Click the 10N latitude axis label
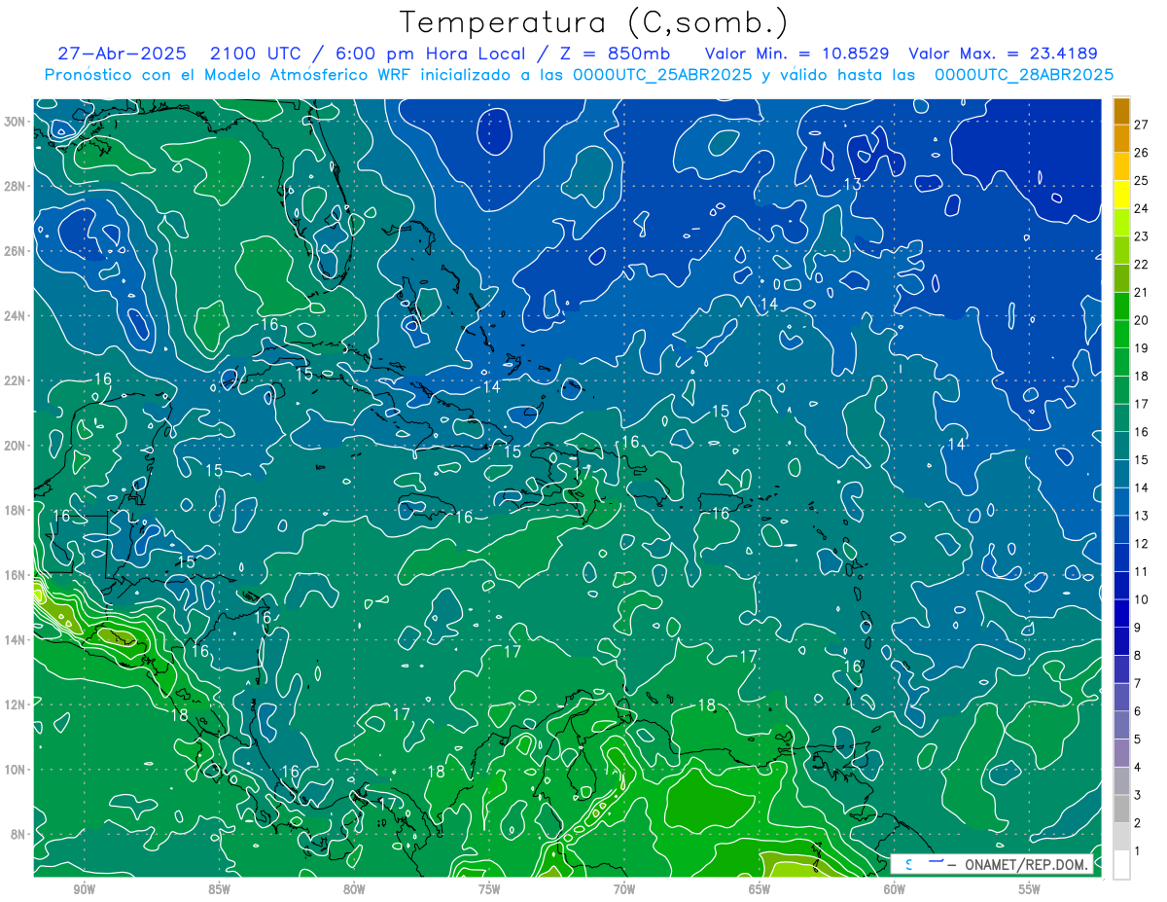 16,770
